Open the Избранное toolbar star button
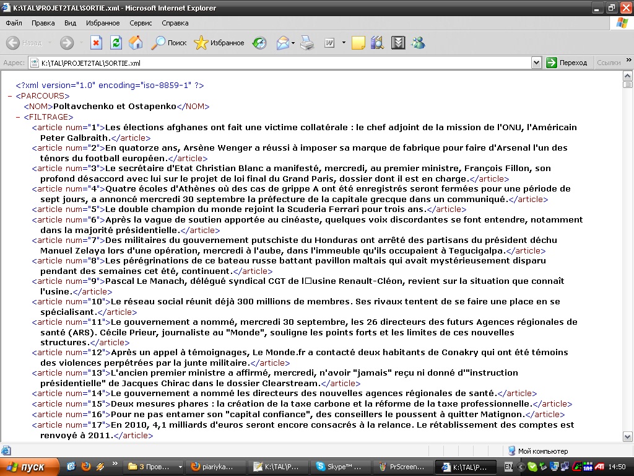 [219, 43]
